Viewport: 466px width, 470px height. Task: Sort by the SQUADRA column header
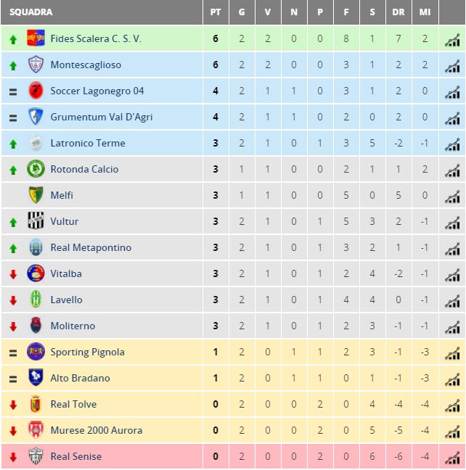point(30,12)
